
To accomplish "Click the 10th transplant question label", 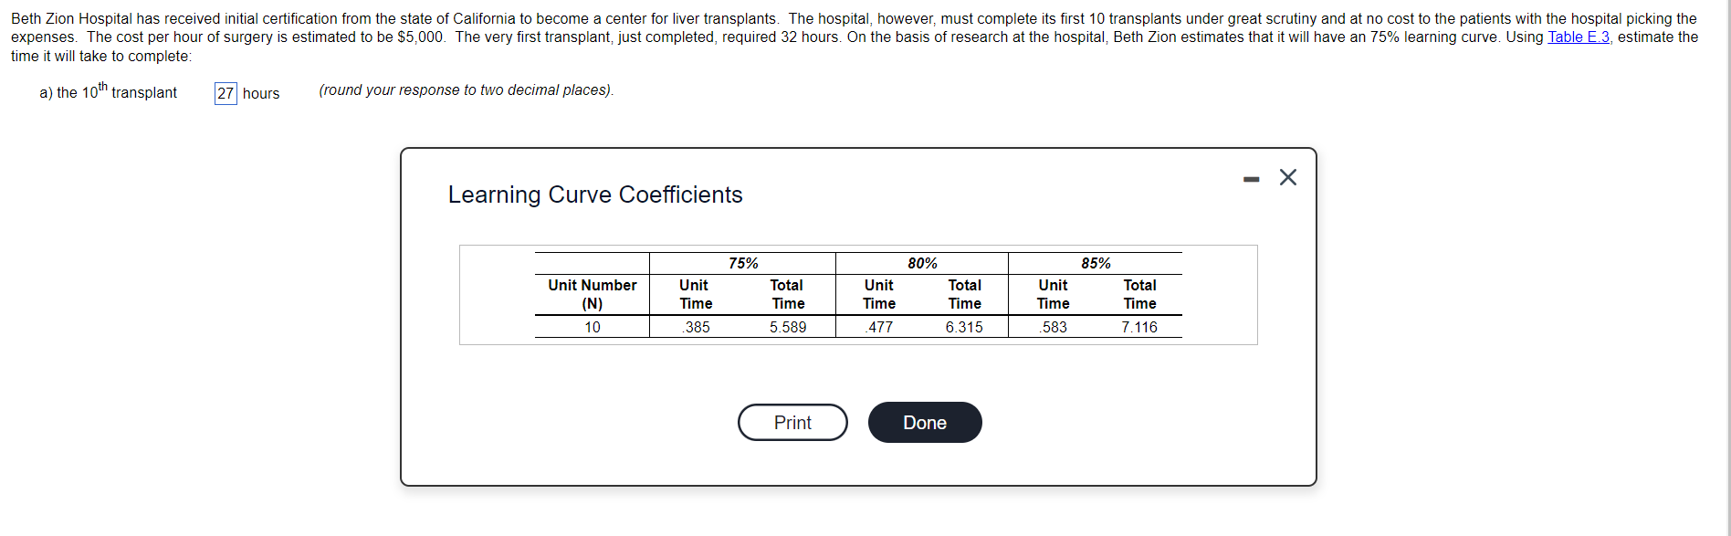I will coord(109,92).
